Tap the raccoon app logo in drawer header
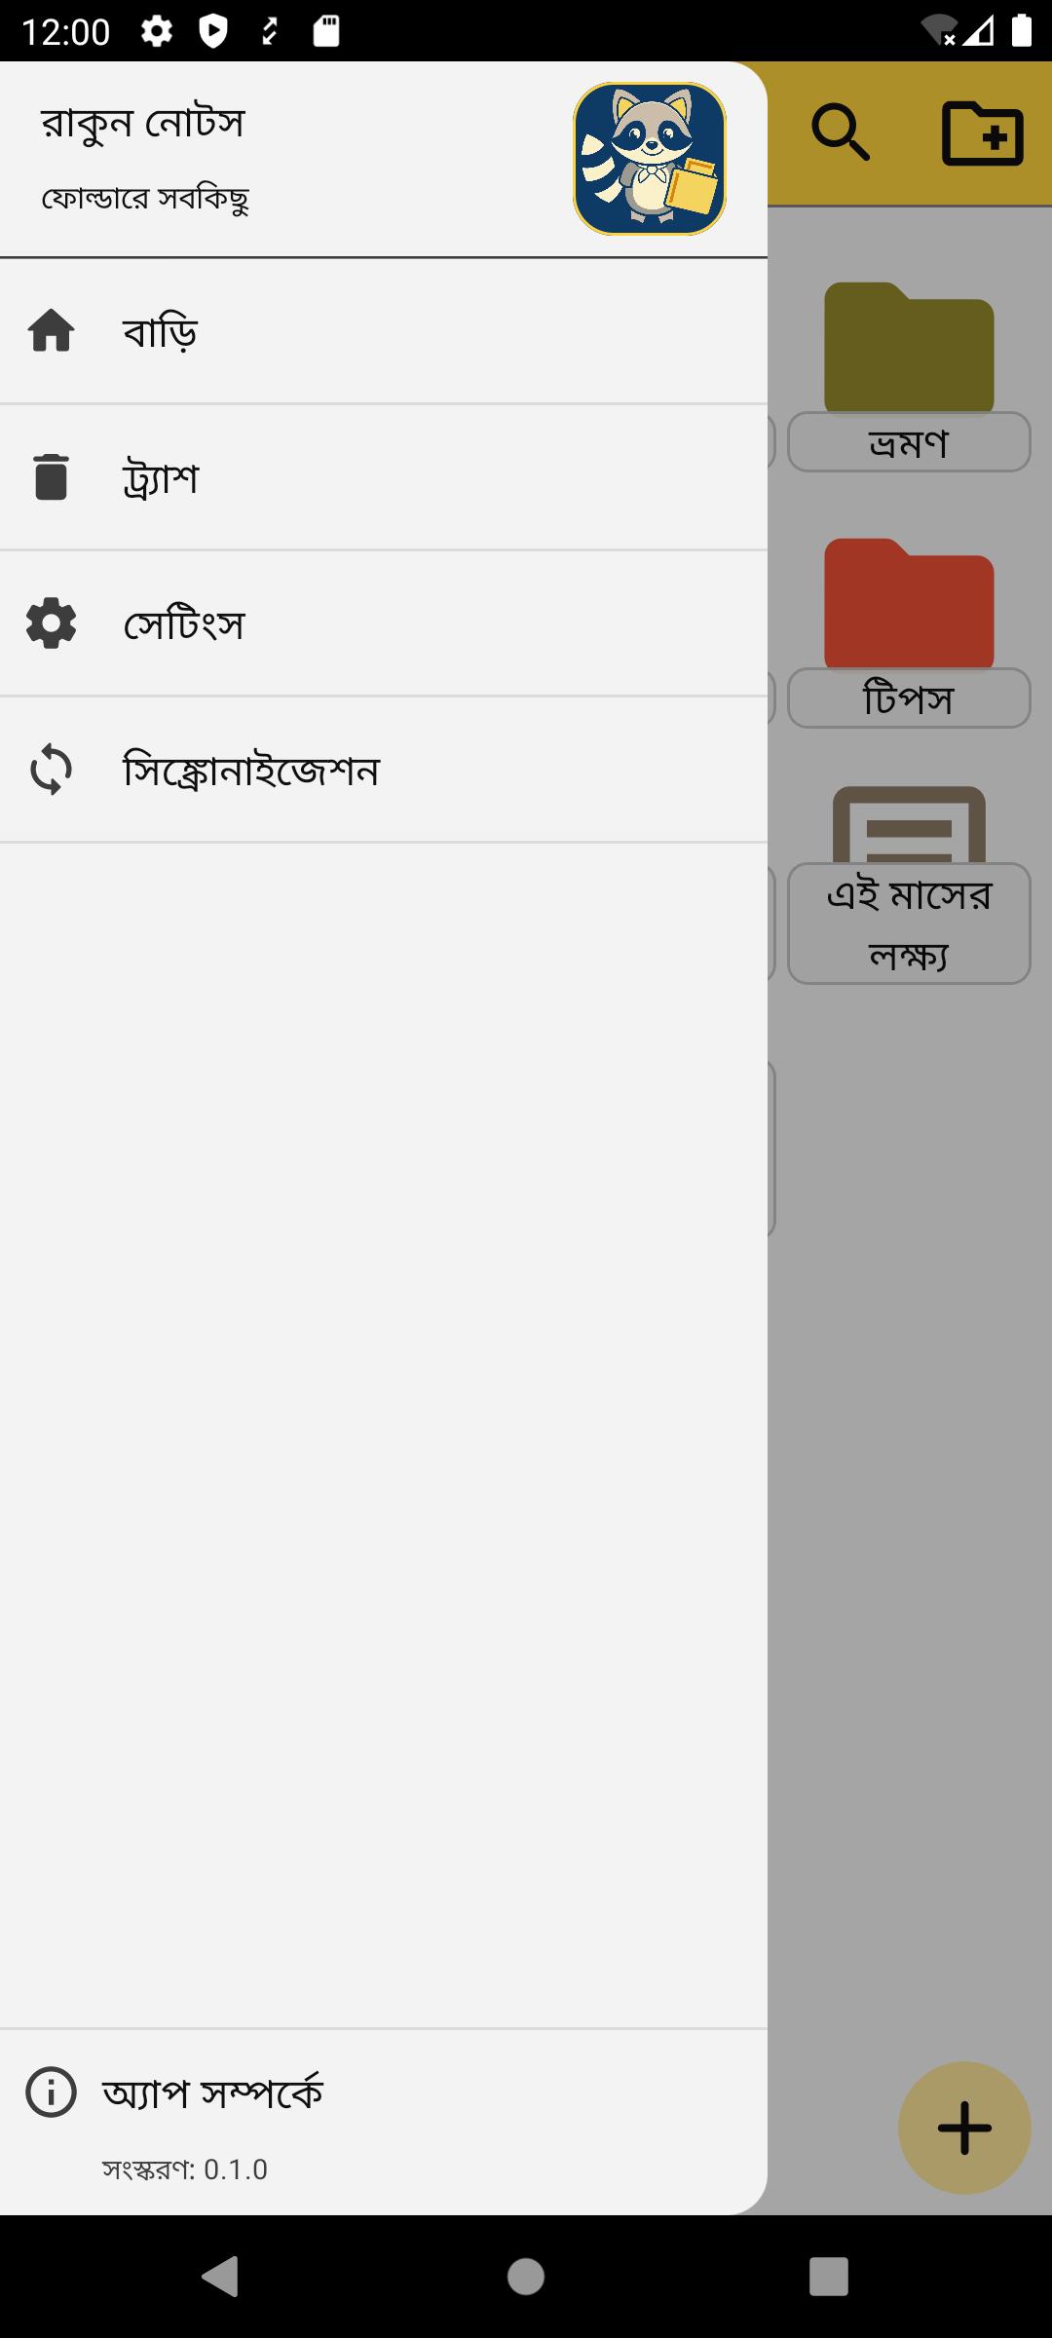The width and height of the screenshot is (1052, 2338). [650, 159]
